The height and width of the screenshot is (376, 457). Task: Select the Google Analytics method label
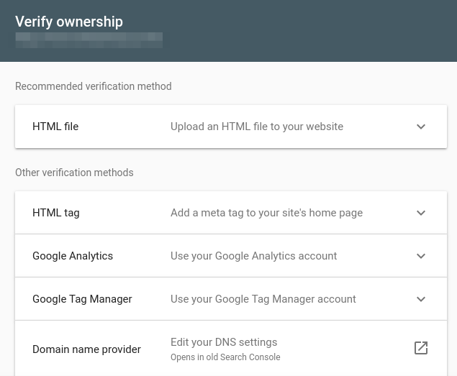(73, 256)
